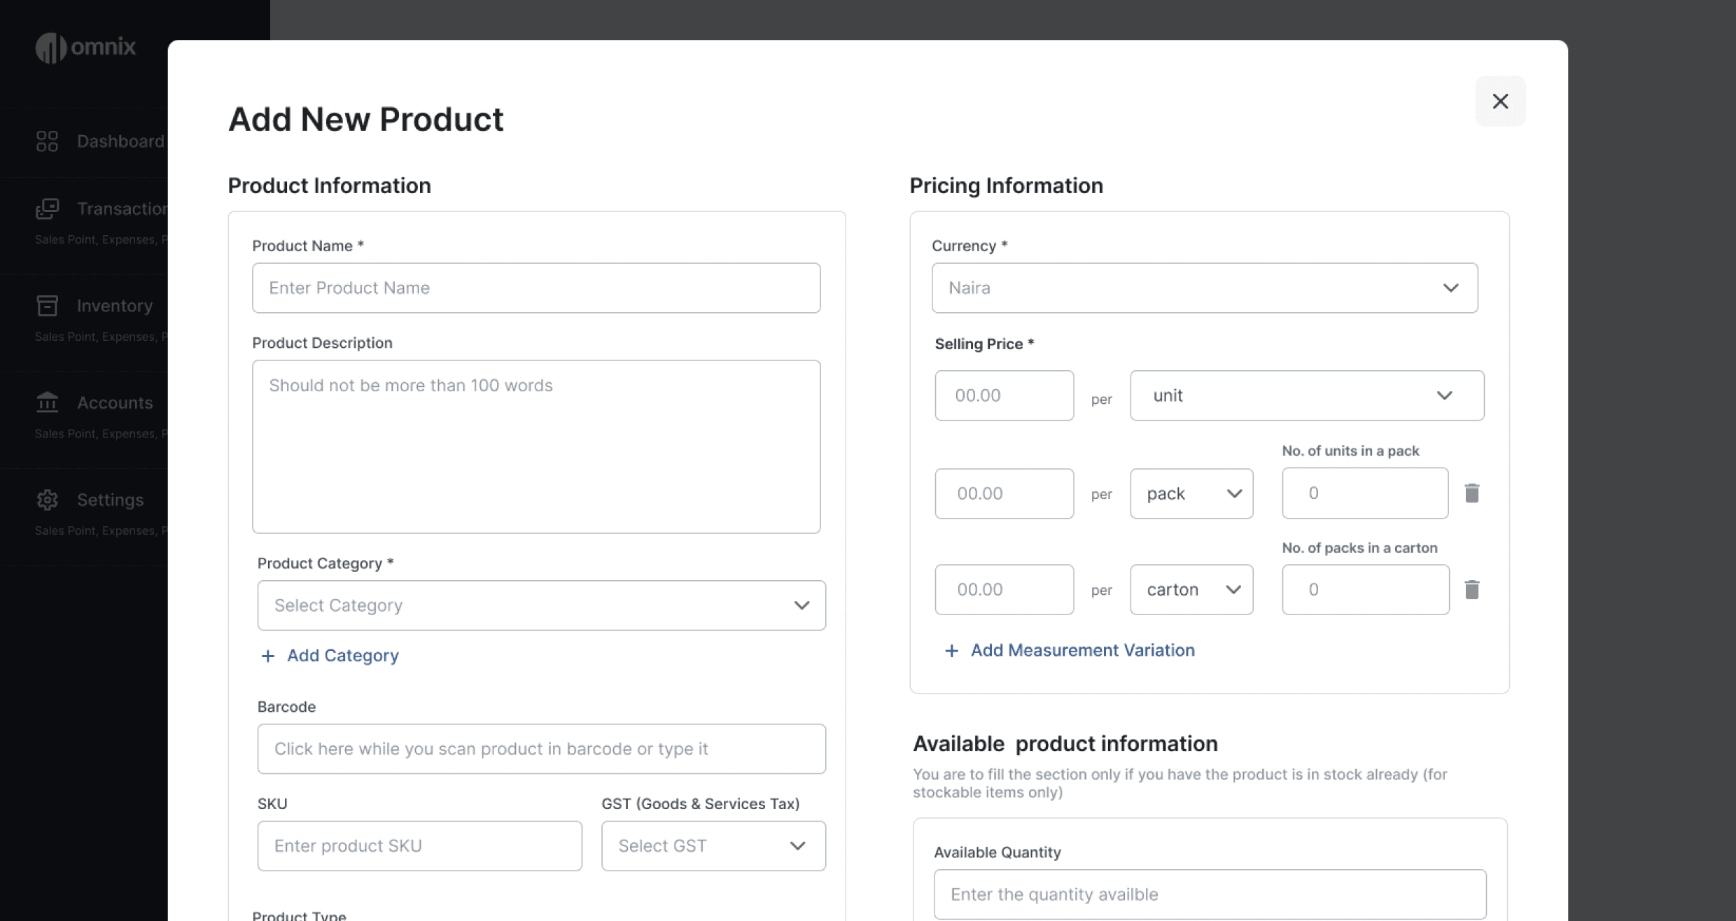Open the unit measurement dropdown
Screen dimensions: 1736x921
point(1306,395)
